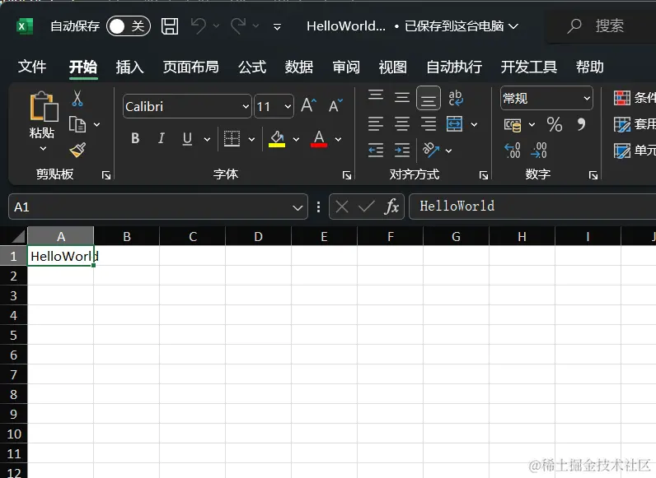The width and height of the screenshot is (656, 478).
Task: Center text horizontally
Action: pos(402,124)
